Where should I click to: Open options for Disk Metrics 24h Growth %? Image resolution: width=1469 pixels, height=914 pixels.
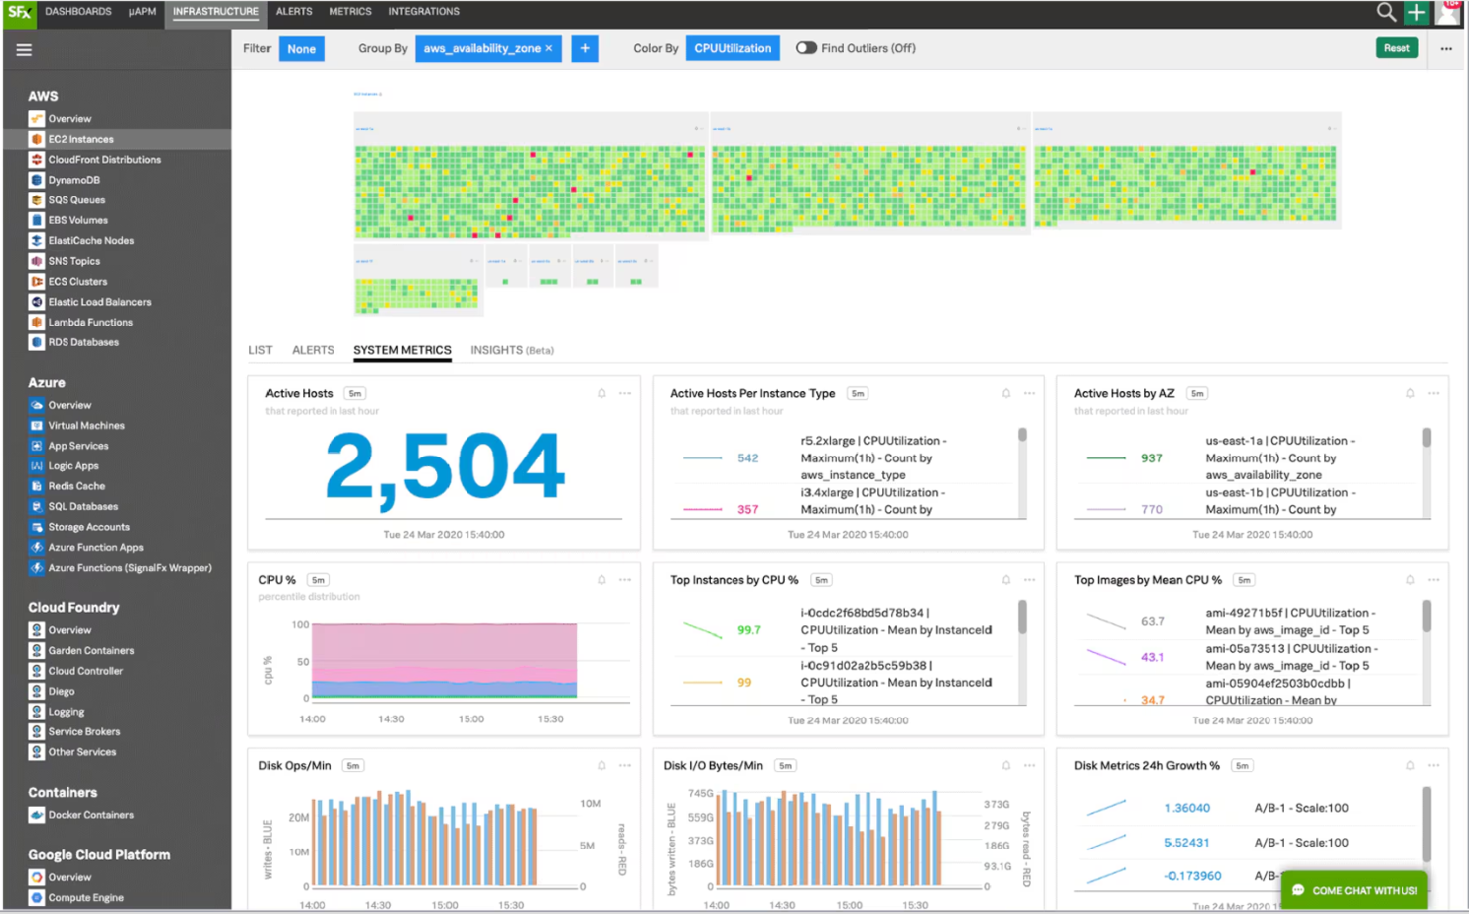pos(1434,765)
